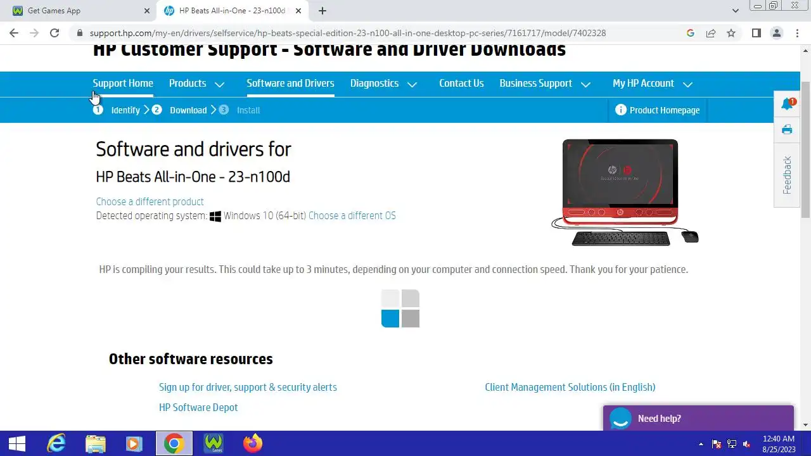Open the Diagnostics menu
Image resolution: width=811 pixels, height=456 pixels.
374,83
